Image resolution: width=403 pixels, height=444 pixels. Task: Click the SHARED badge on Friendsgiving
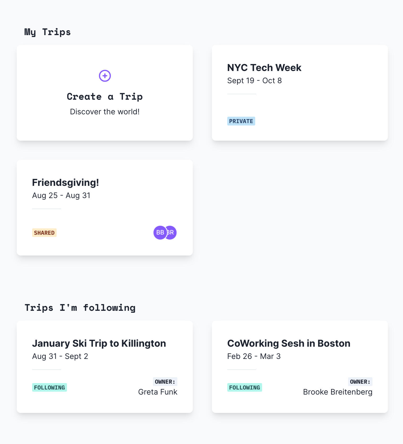pos(44,233)
